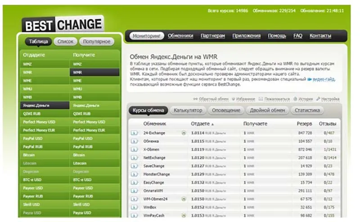The height and width of the screenshot is (222, 360).
Task: Select Perfect Money USD in Отдадите column
Action: 45,122
